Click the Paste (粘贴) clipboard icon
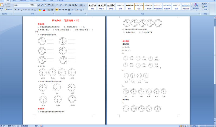 [2, 5]
